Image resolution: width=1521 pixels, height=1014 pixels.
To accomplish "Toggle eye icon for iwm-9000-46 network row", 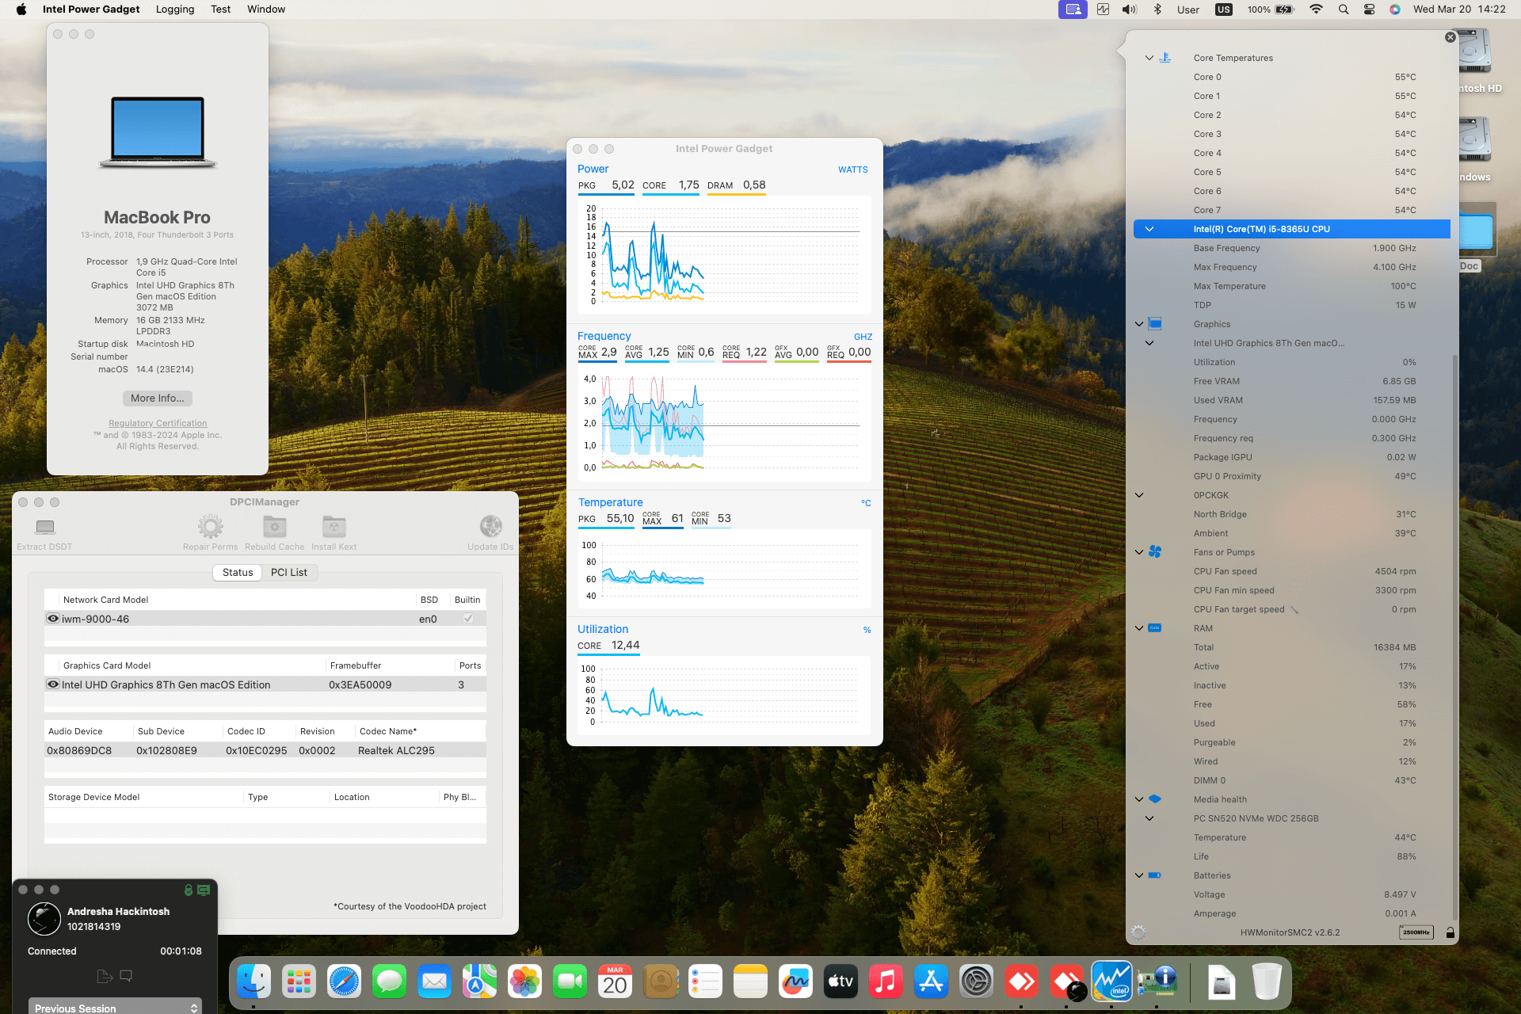I will 53,619.
